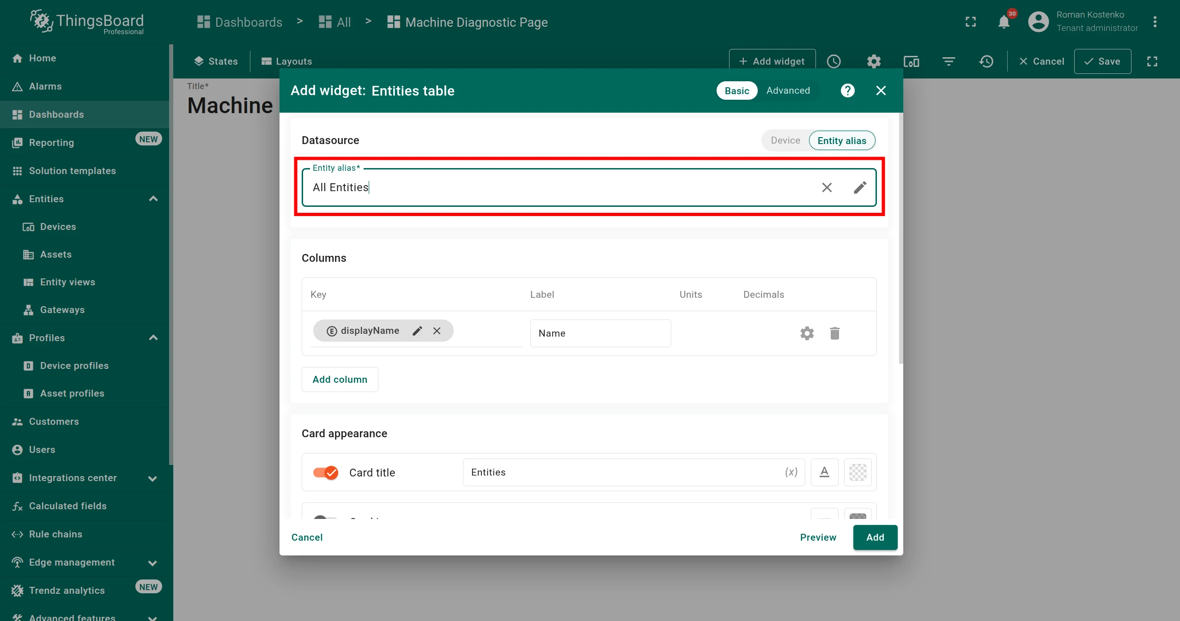Open Dashboards breadcrumb link
1180x621 pixels.
pyautogui.click(x=239, y=22)
